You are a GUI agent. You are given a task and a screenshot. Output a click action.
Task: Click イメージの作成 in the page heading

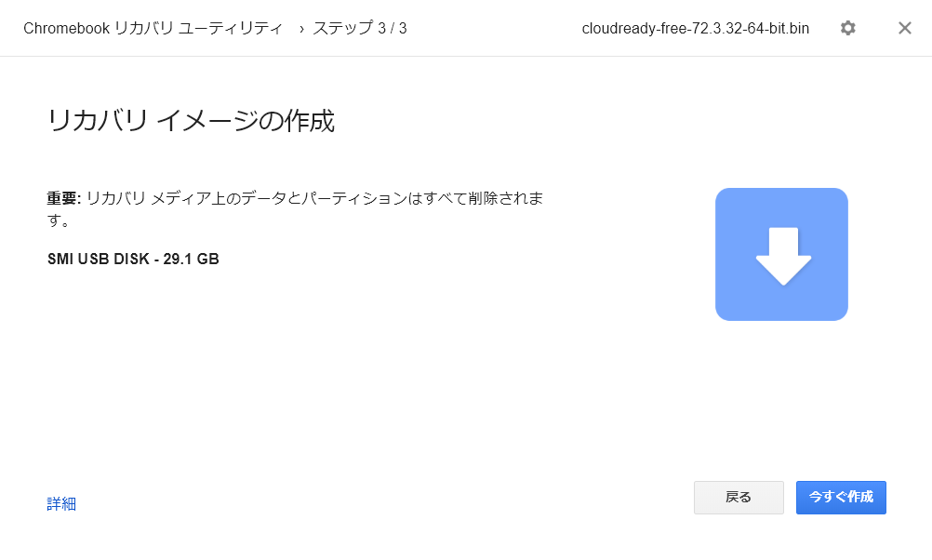point(246,121)
